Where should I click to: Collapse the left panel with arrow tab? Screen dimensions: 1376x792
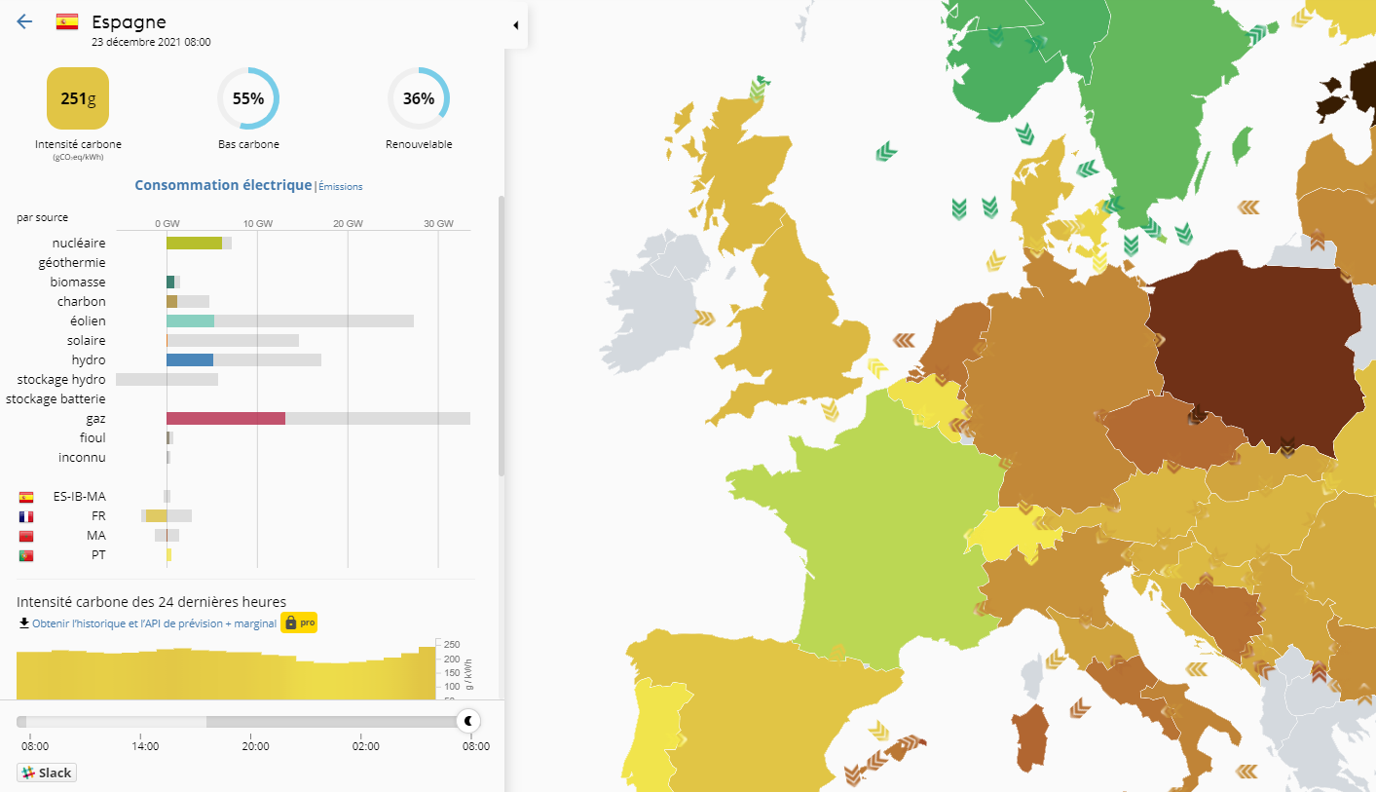(x=515, y=25)
